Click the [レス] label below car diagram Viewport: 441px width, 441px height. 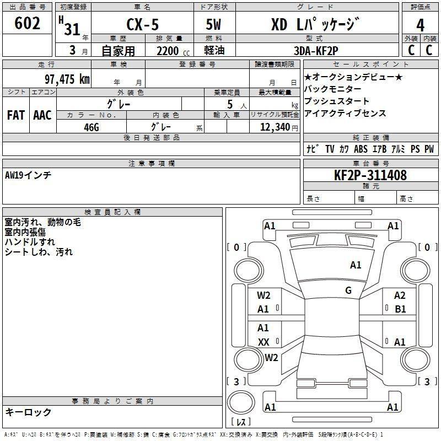(240, 422)
